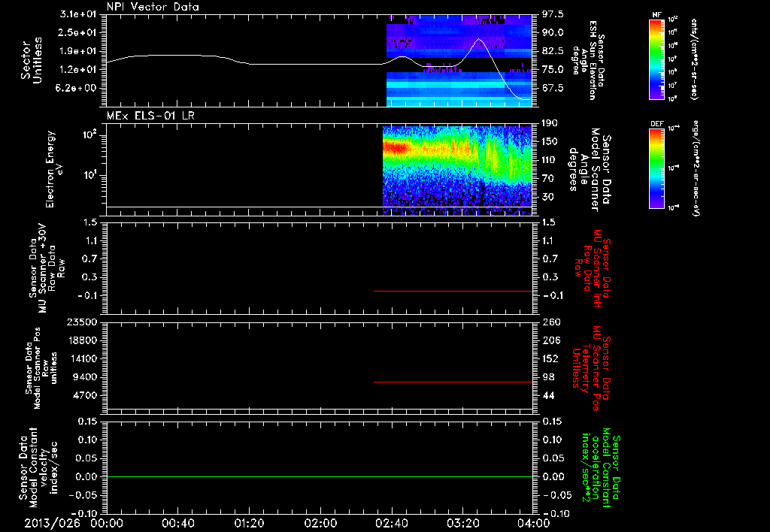Click the green "Model Constant acceleration" label
770x532 pixels.
601,467
